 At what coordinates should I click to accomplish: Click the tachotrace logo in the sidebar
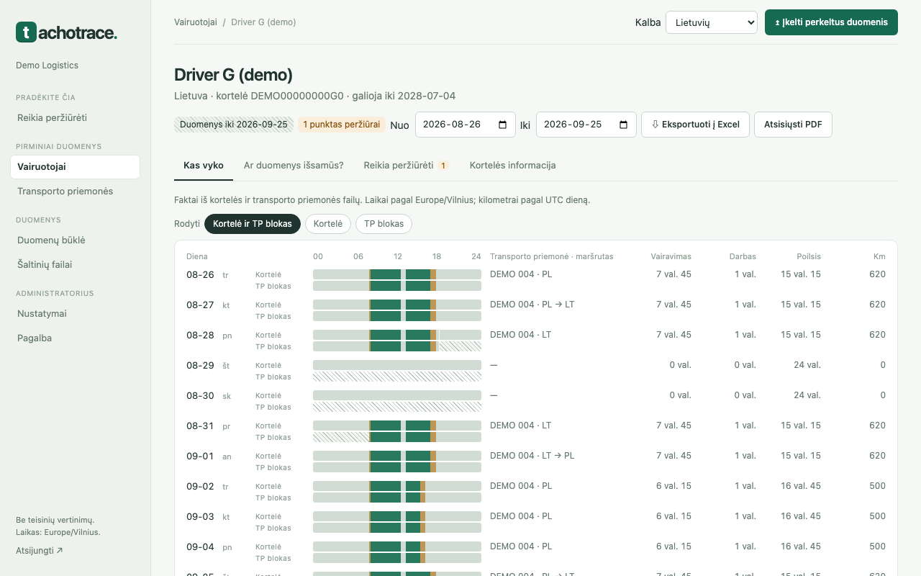click(66, 32)
